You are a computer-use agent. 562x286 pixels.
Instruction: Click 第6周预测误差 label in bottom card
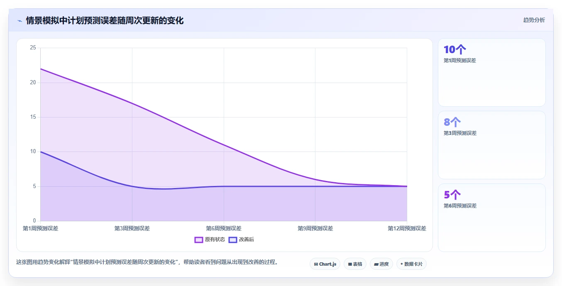coord(460,206)
